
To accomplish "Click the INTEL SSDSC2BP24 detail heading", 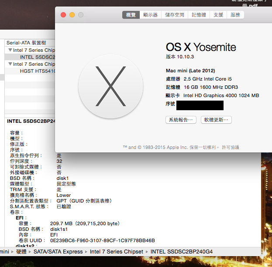I will pyautogui.click(x=31, y=121).
